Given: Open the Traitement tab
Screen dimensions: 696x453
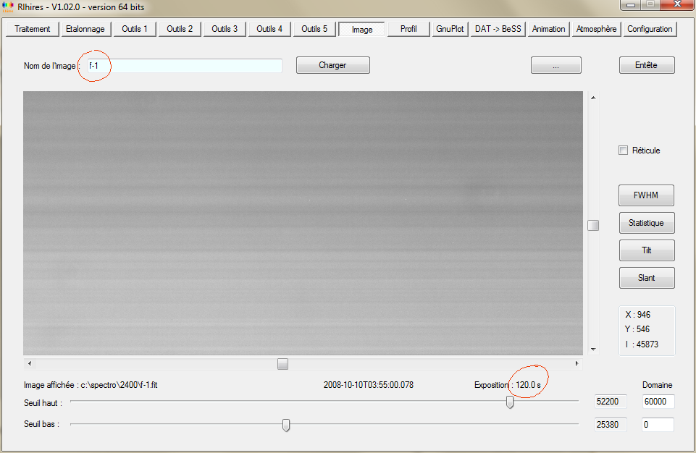Looking at the screenshot, I should click(33, 29).
